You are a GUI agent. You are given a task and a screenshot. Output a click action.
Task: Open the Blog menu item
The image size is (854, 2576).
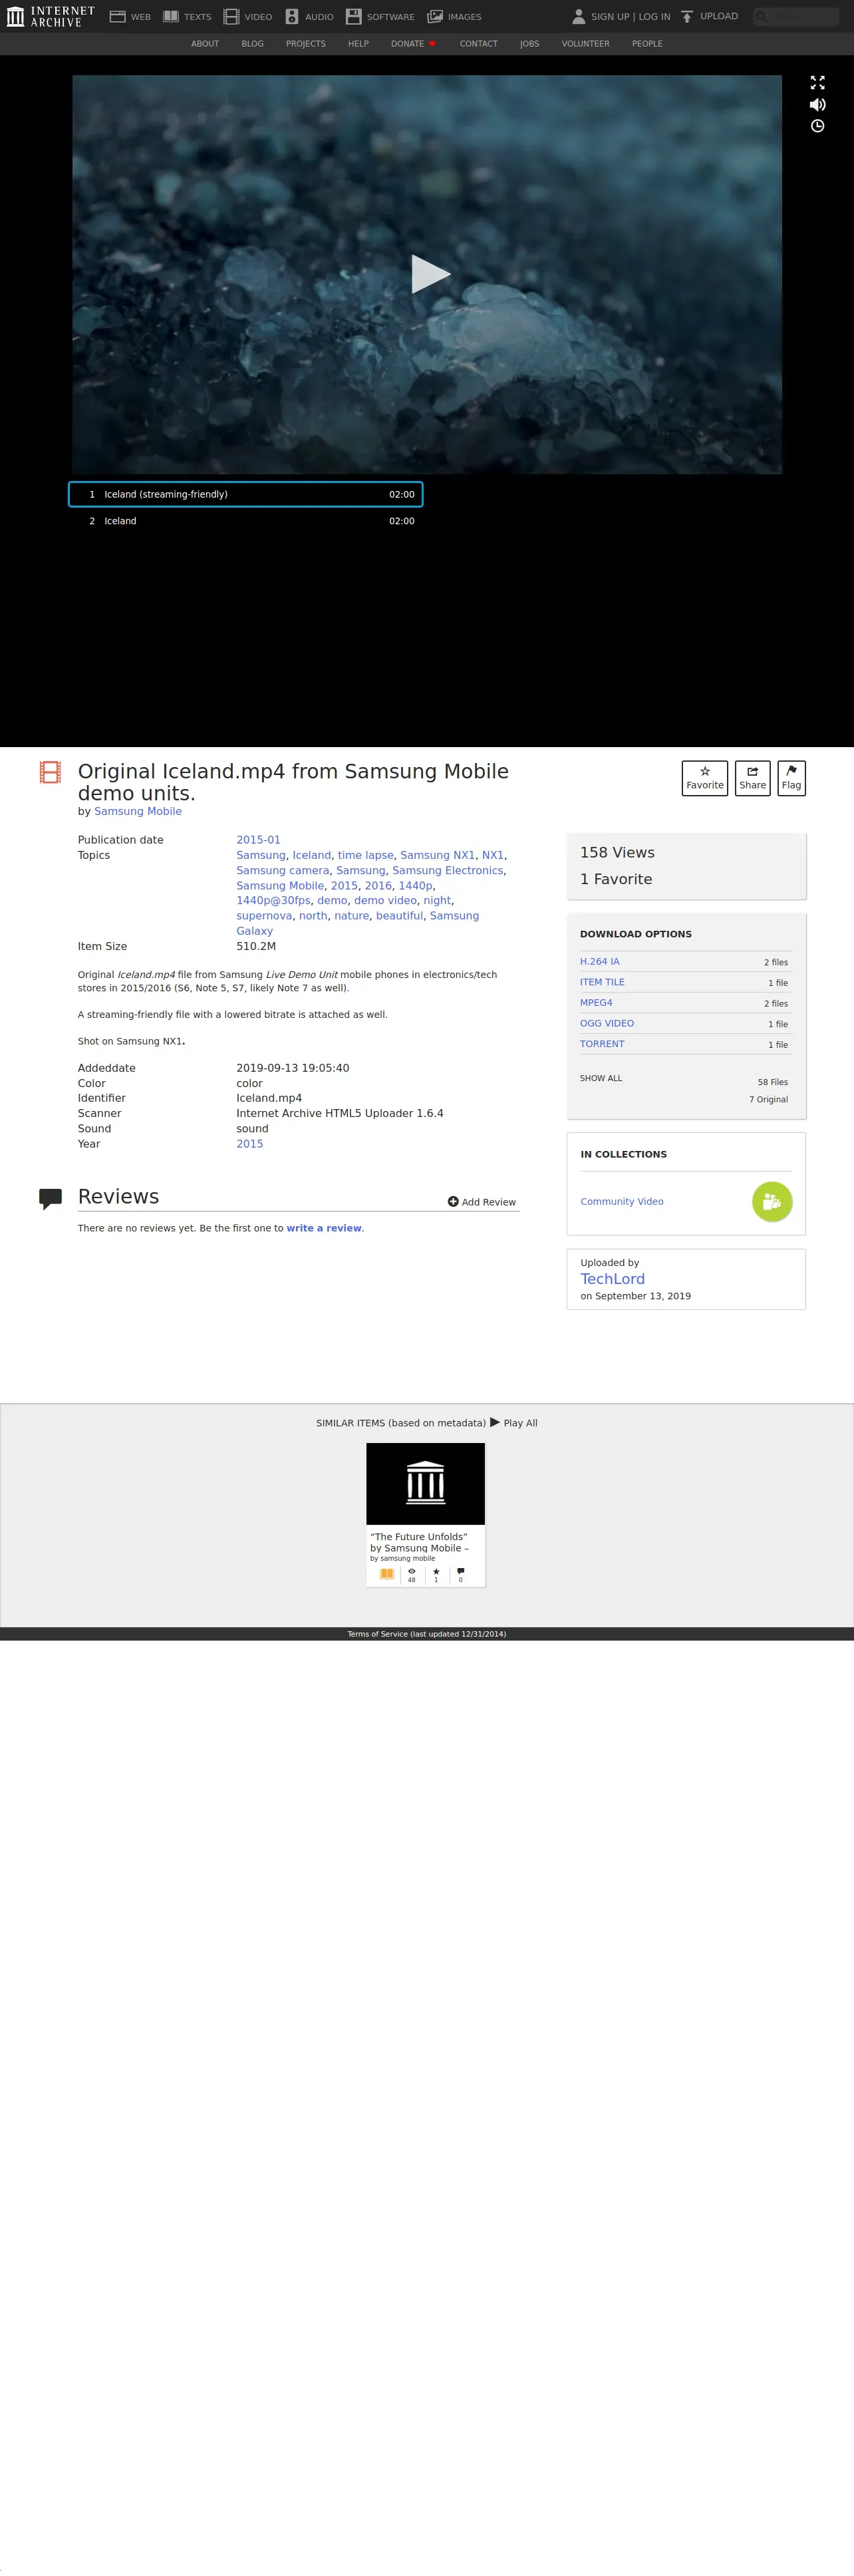(253, 44)
